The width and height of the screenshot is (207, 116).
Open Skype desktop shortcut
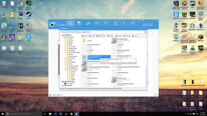[28, 38]
